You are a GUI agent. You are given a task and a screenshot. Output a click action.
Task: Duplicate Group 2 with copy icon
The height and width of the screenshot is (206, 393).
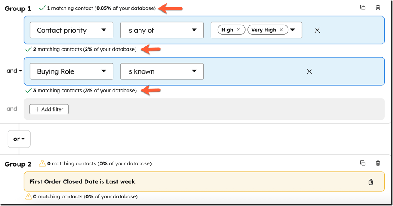[363, 163]
